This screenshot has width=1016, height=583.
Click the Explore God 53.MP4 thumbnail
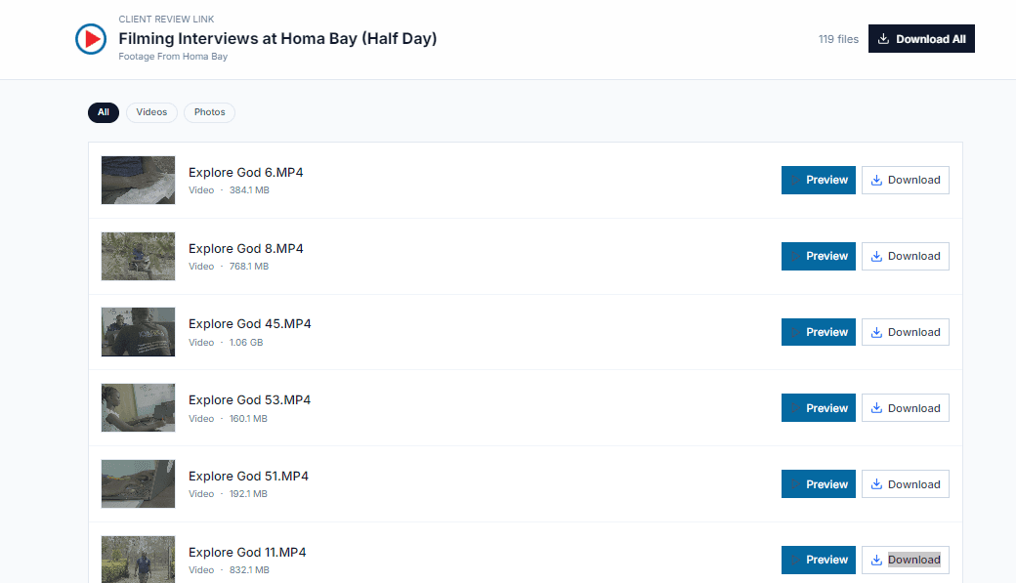click(138, 408)
